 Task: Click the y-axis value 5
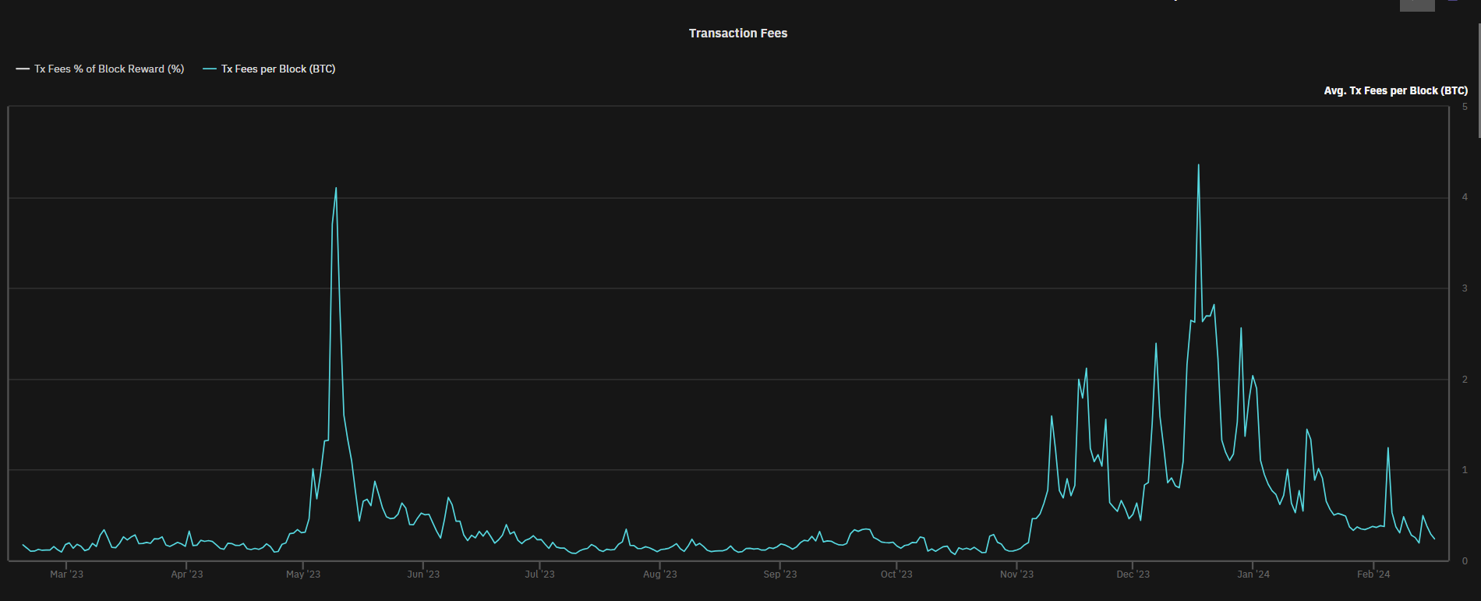1465,107
